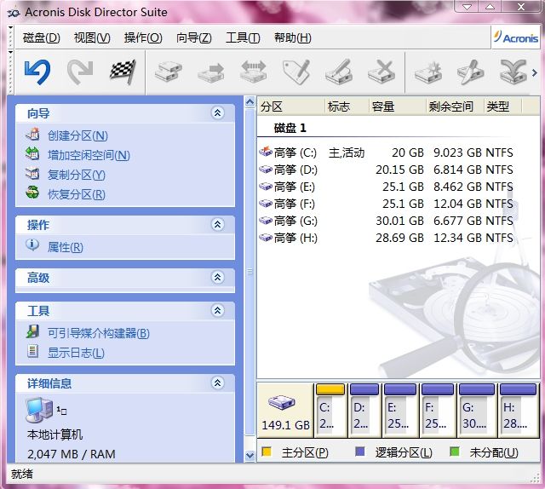Select the 高筝 (F:) partition row
The height and width of the screenshot is (489, 545).
click(386, 204)
